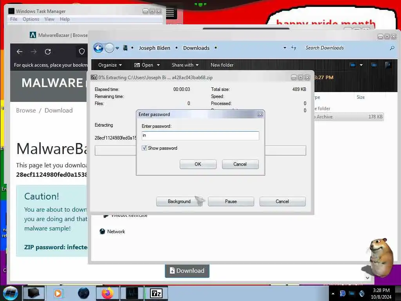Click the Joseph Biden breadcrumb
This screenshot has height=301, width=401.
point(154,48)
